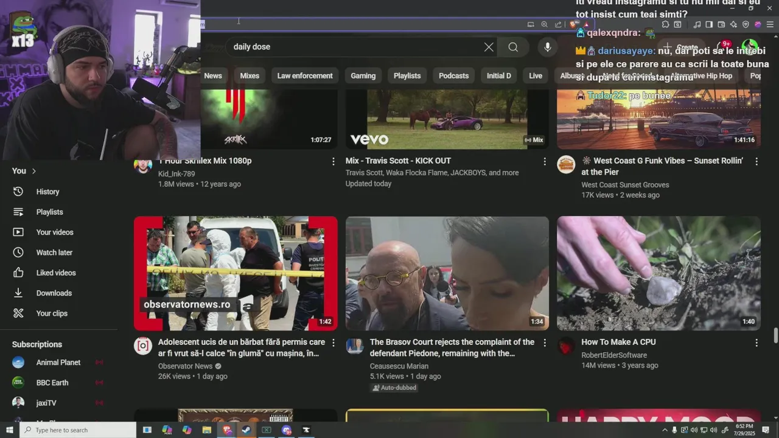The width and height of the screenshot is (779, 438).
Task: Select the News filter chip
Action: (x=213, y=76)
